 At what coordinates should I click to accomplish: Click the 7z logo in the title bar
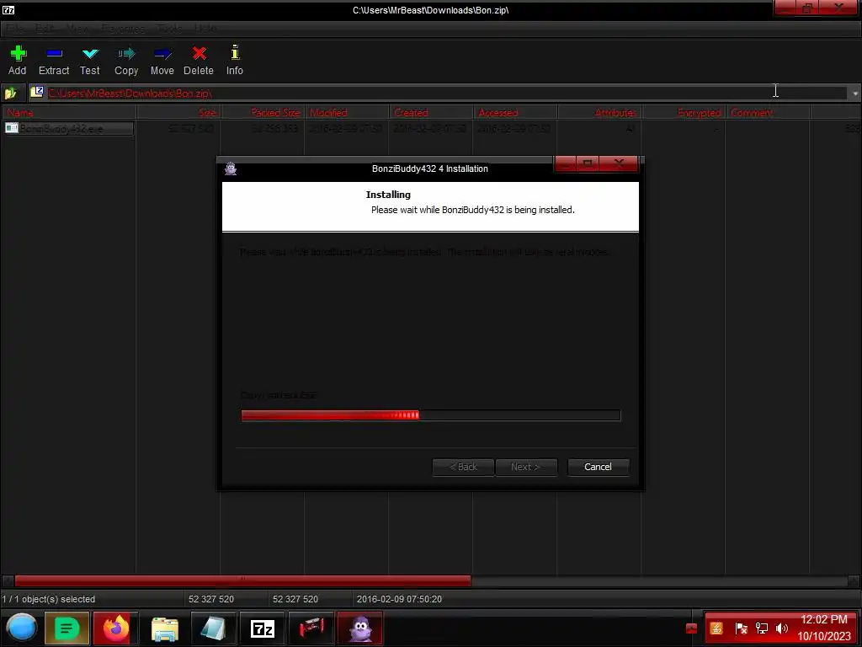(8, 9)
